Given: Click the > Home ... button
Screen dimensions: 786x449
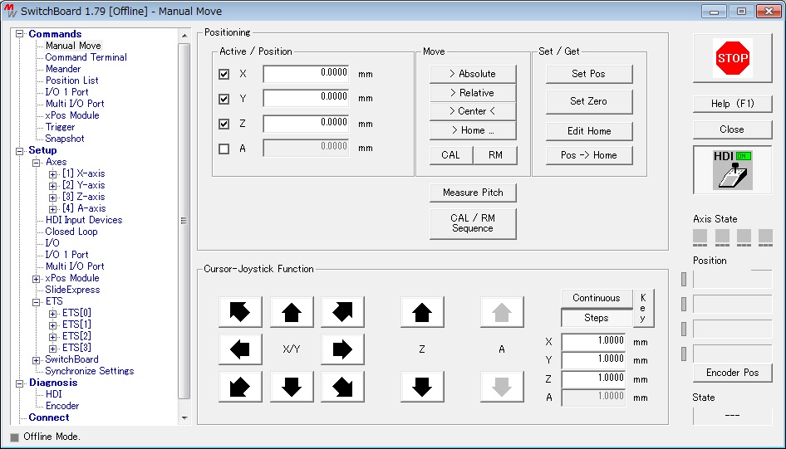Looking at the screenshot, I should click(473, 130).
